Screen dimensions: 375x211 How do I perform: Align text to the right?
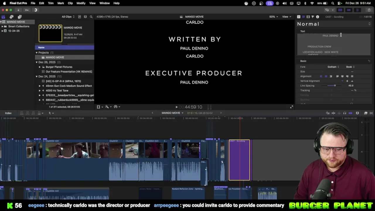(331, 76)
